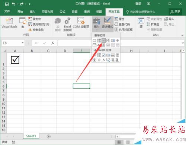This screenshot has width=186, height=145.
Task: Open the 插入 controls dropdown
Action: [97, 24]
